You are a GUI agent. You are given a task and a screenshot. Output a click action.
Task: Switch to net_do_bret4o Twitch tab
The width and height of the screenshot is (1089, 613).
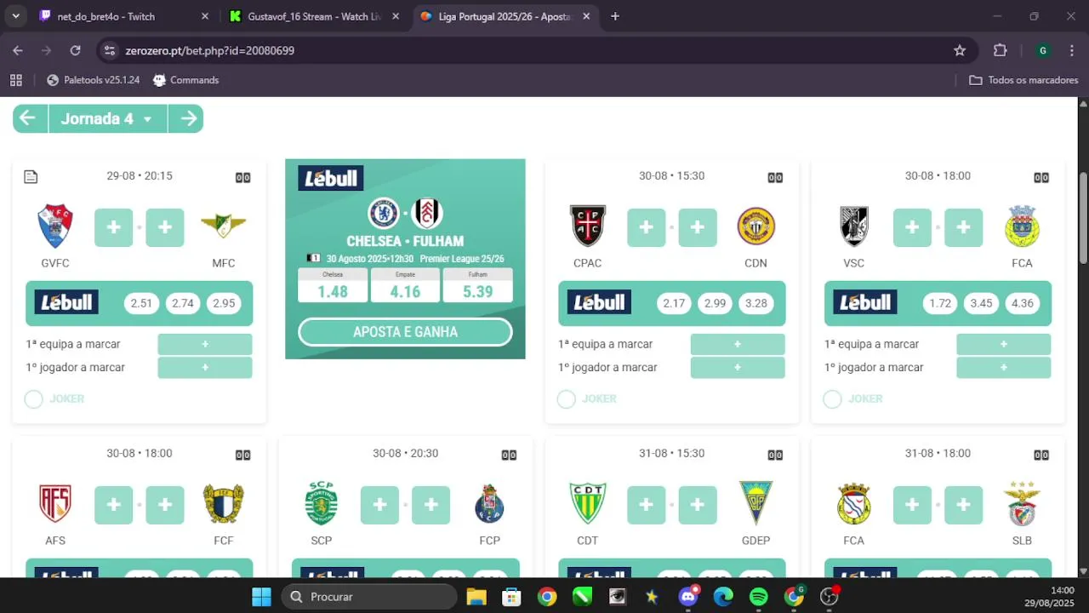pyautogui.click(x=123, y=16)
